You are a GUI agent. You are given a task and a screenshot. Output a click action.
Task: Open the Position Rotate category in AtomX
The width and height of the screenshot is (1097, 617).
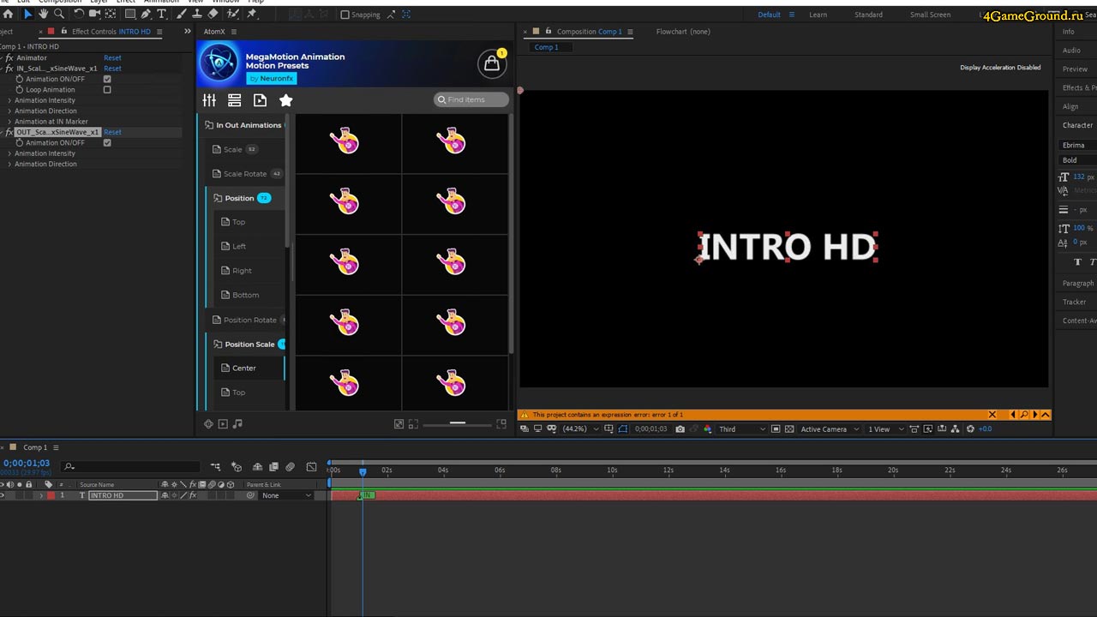click(x=249, y=320)
